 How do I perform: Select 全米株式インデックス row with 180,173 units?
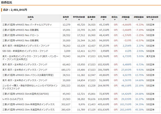coord(25,70)
